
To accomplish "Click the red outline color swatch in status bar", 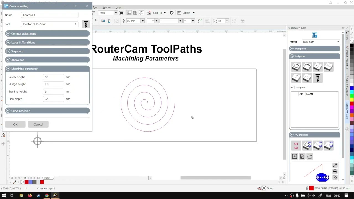I will point(311,188).
